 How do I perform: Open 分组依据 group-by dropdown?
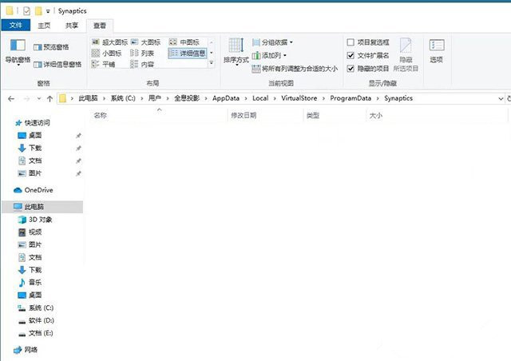pos(272,42)
